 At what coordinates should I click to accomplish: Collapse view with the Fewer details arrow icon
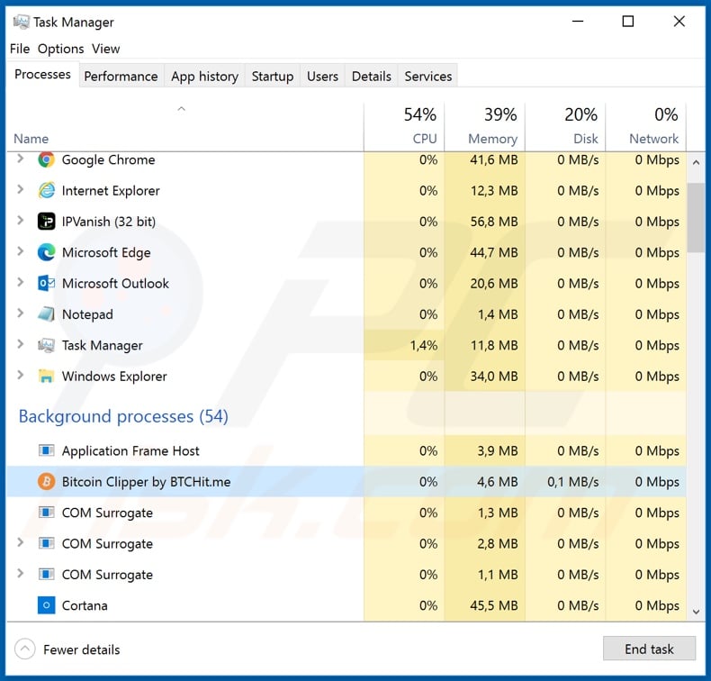(25, 649)
